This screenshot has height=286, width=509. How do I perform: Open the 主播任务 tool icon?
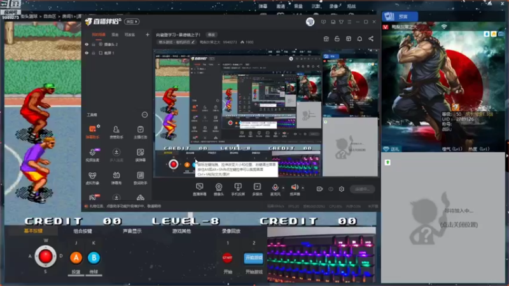140,132
